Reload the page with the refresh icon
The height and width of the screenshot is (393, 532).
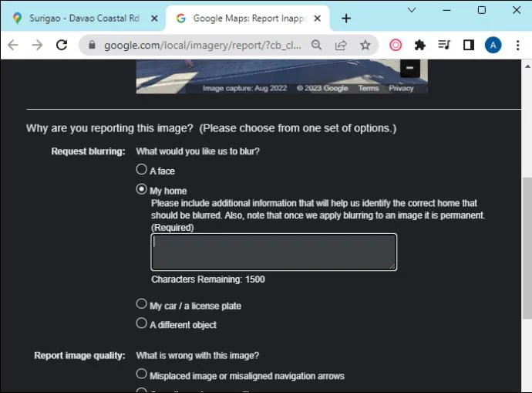point(62,45)
